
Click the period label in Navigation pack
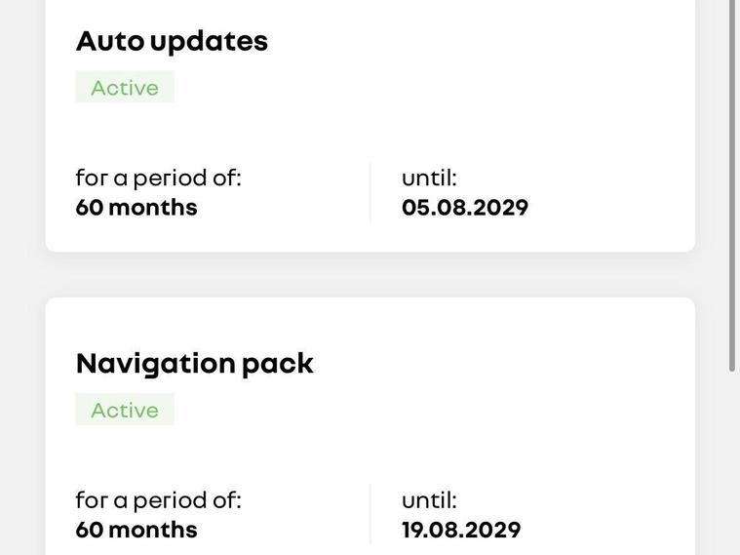coord(158,499)
